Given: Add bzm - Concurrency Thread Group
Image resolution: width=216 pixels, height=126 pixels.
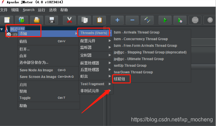Looking at the screenshot, I should [151, 39].
